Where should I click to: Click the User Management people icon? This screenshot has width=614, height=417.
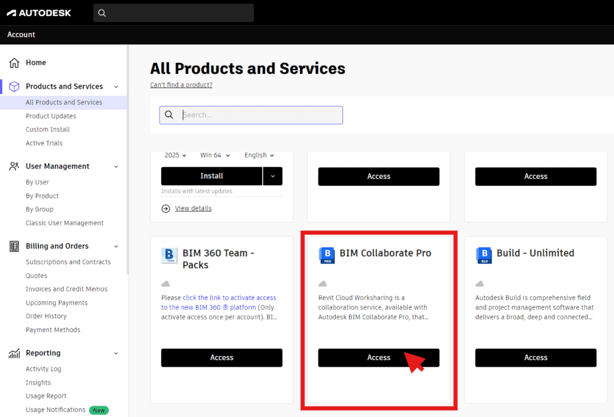click(x=14, y=166)
